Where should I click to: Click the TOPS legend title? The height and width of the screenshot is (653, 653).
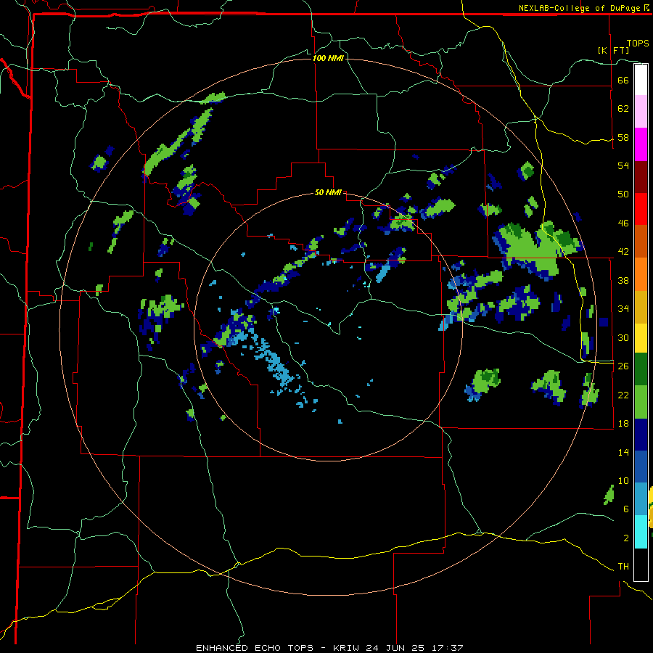pyautogui.click(x=638, y=44)
